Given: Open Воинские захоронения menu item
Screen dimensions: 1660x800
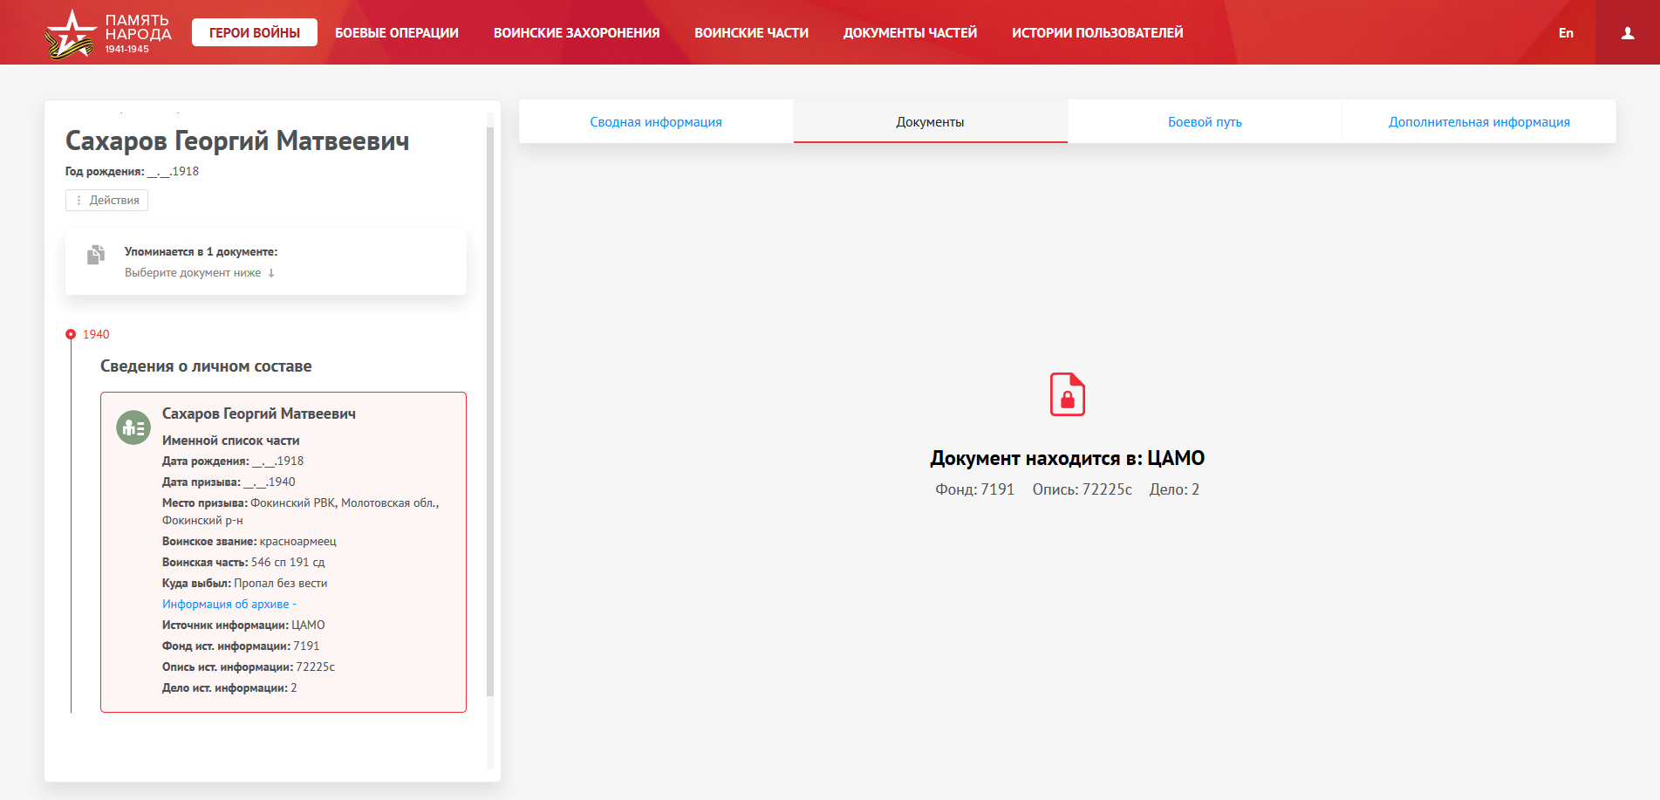Looking at the screenshot, I should coord(576,33).
